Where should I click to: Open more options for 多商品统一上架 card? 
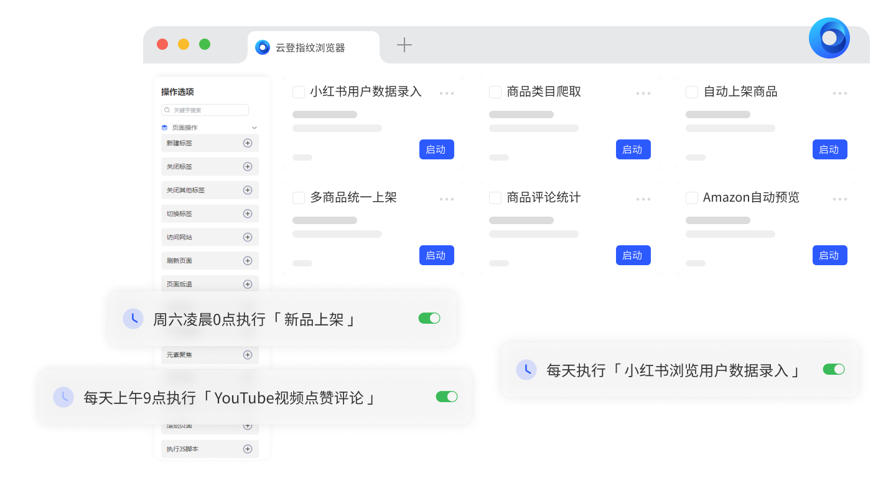447,199
